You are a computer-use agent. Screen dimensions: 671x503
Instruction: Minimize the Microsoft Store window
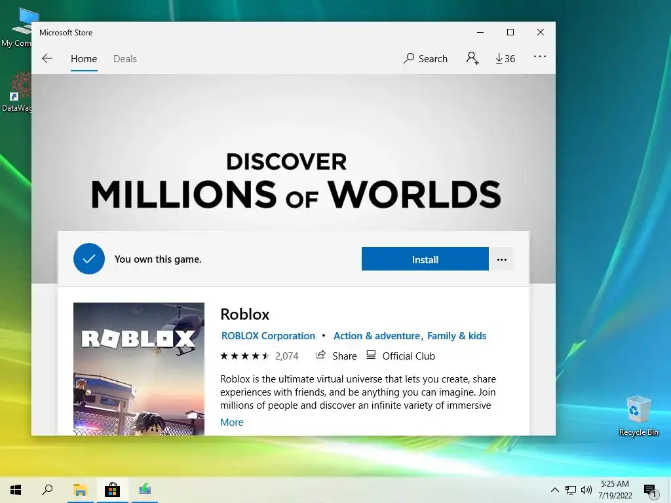480,32
